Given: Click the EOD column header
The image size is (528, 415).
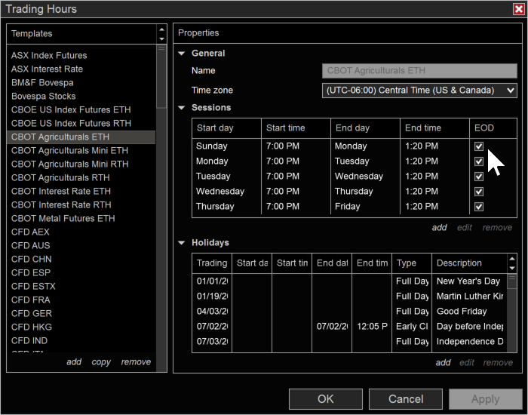Looking at the screenshot, I should [x=493, y=128].
